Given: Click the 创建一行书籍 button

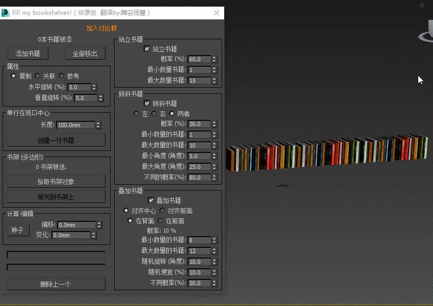Looking at the screenshot, I should coord(56,140).
